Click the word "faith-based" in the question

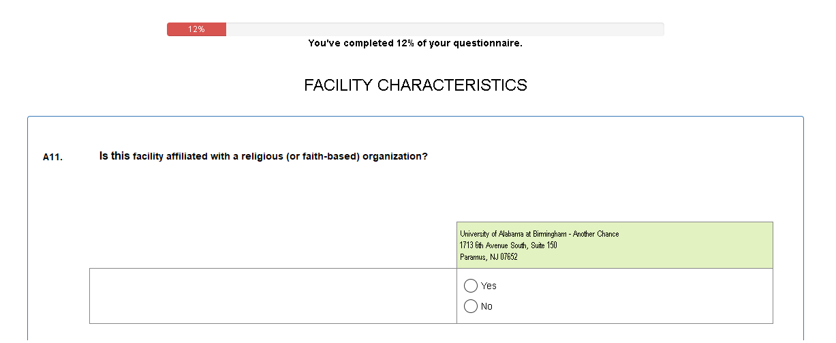[330, 156]
